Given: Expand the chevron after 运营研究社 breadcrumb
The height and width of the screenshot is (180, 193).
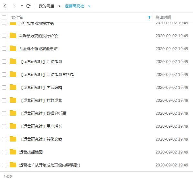Looking at the screenshot, I should point(89,6).
